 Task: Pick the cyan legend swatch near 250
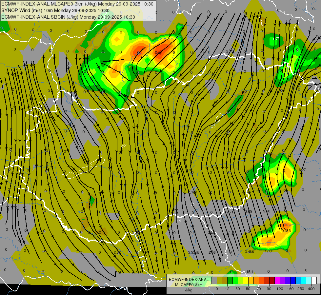click(303, 280)
